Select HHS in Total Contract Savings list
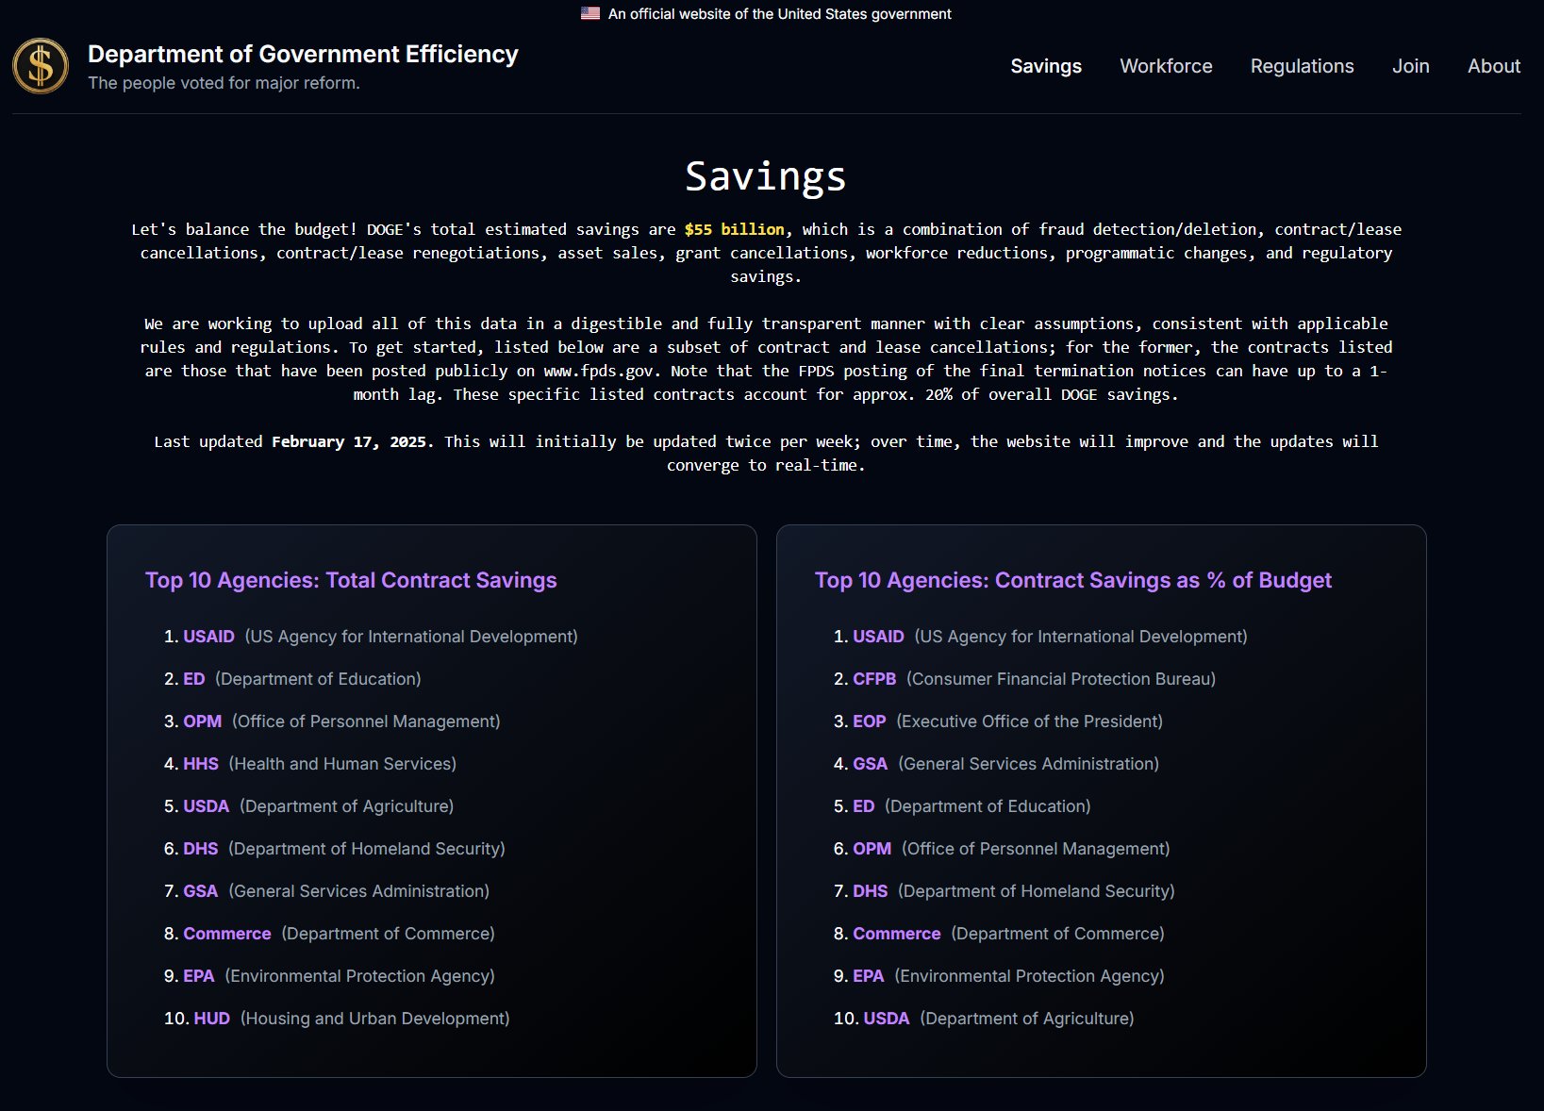 coord(201,764)
